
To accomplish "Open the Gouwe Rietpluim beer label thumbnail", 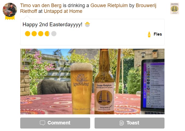I will pos(175,8).
